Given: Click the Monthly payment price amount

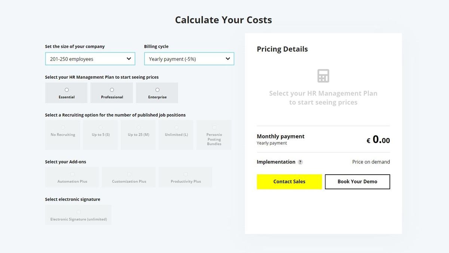Looking at the screenshot, I should click(378, 140).
